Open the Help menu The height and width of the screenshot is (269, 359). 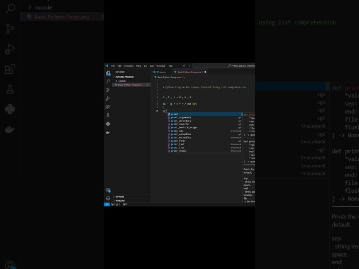(170, 66)
